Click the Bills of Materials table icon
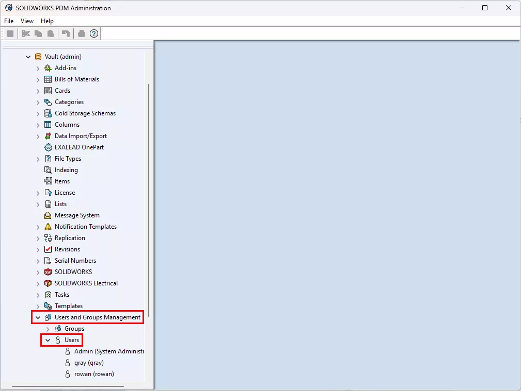This screenshot has height=391, width=521. click(48, 79)
